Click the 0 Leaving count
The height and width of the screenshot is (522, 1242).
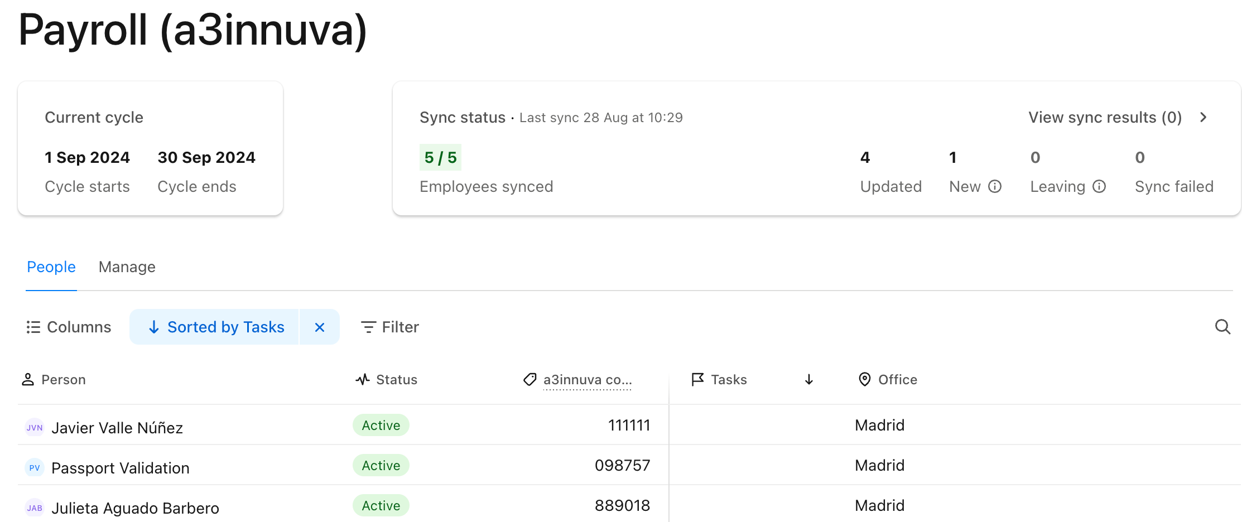[1035, 158]
